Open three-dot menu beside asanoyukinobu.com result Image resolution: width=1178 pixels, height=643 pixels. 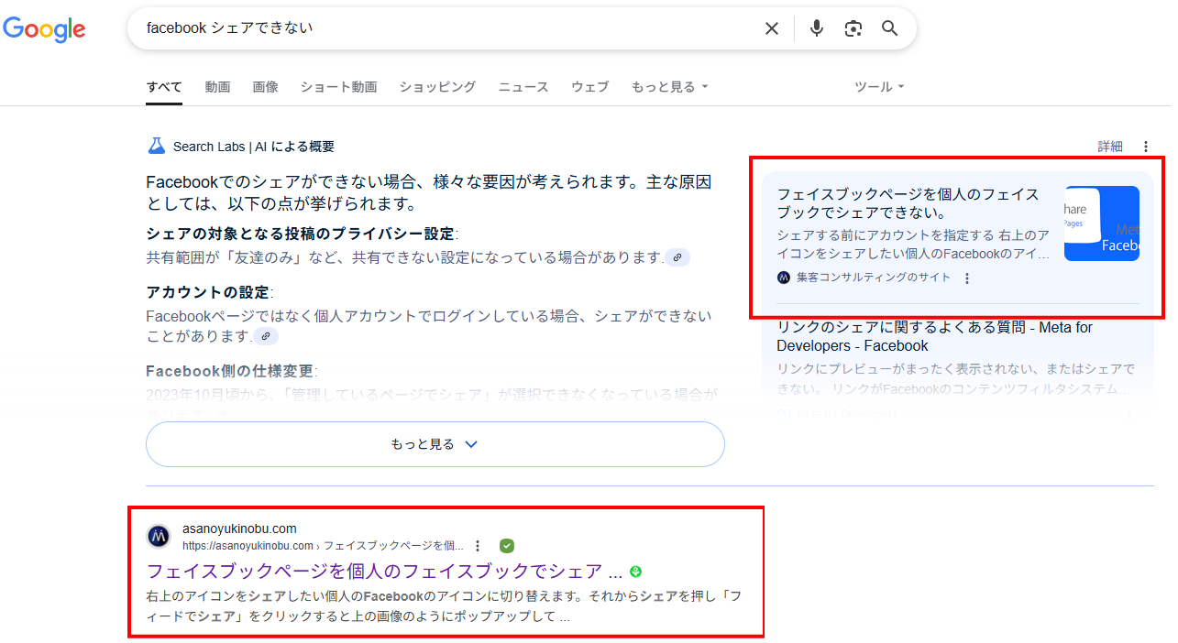[x=478, y=546]
